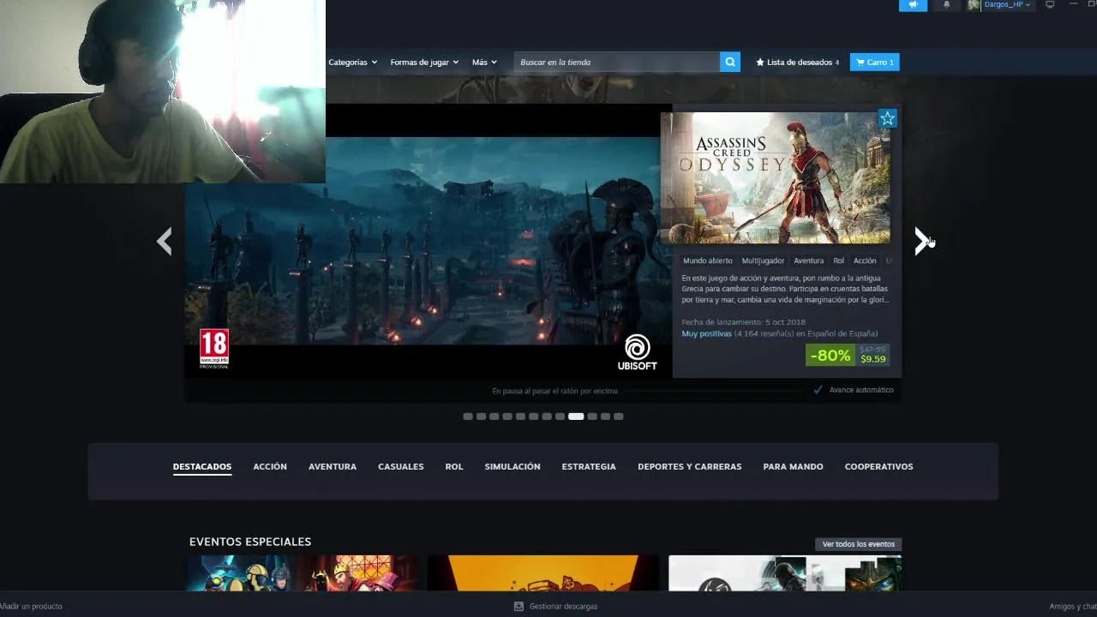Click Añadir un producto
1097x617 pixels.
pyautogui.click(x=31, y=606)
